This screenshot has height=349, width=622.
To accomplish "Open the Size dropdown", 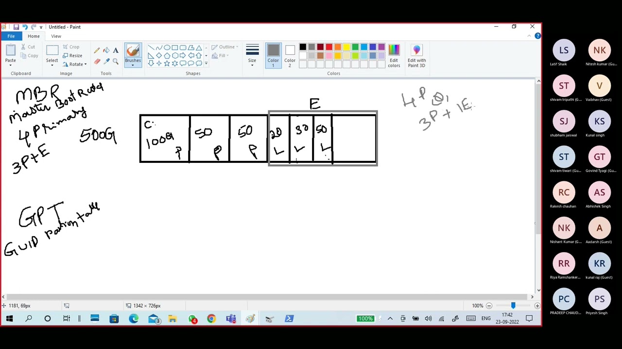I will pos(252,56).
